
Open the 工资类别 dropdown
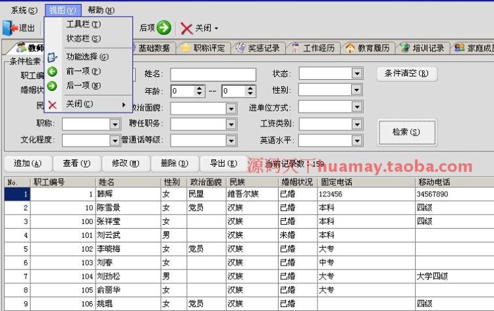click(356, 124)
